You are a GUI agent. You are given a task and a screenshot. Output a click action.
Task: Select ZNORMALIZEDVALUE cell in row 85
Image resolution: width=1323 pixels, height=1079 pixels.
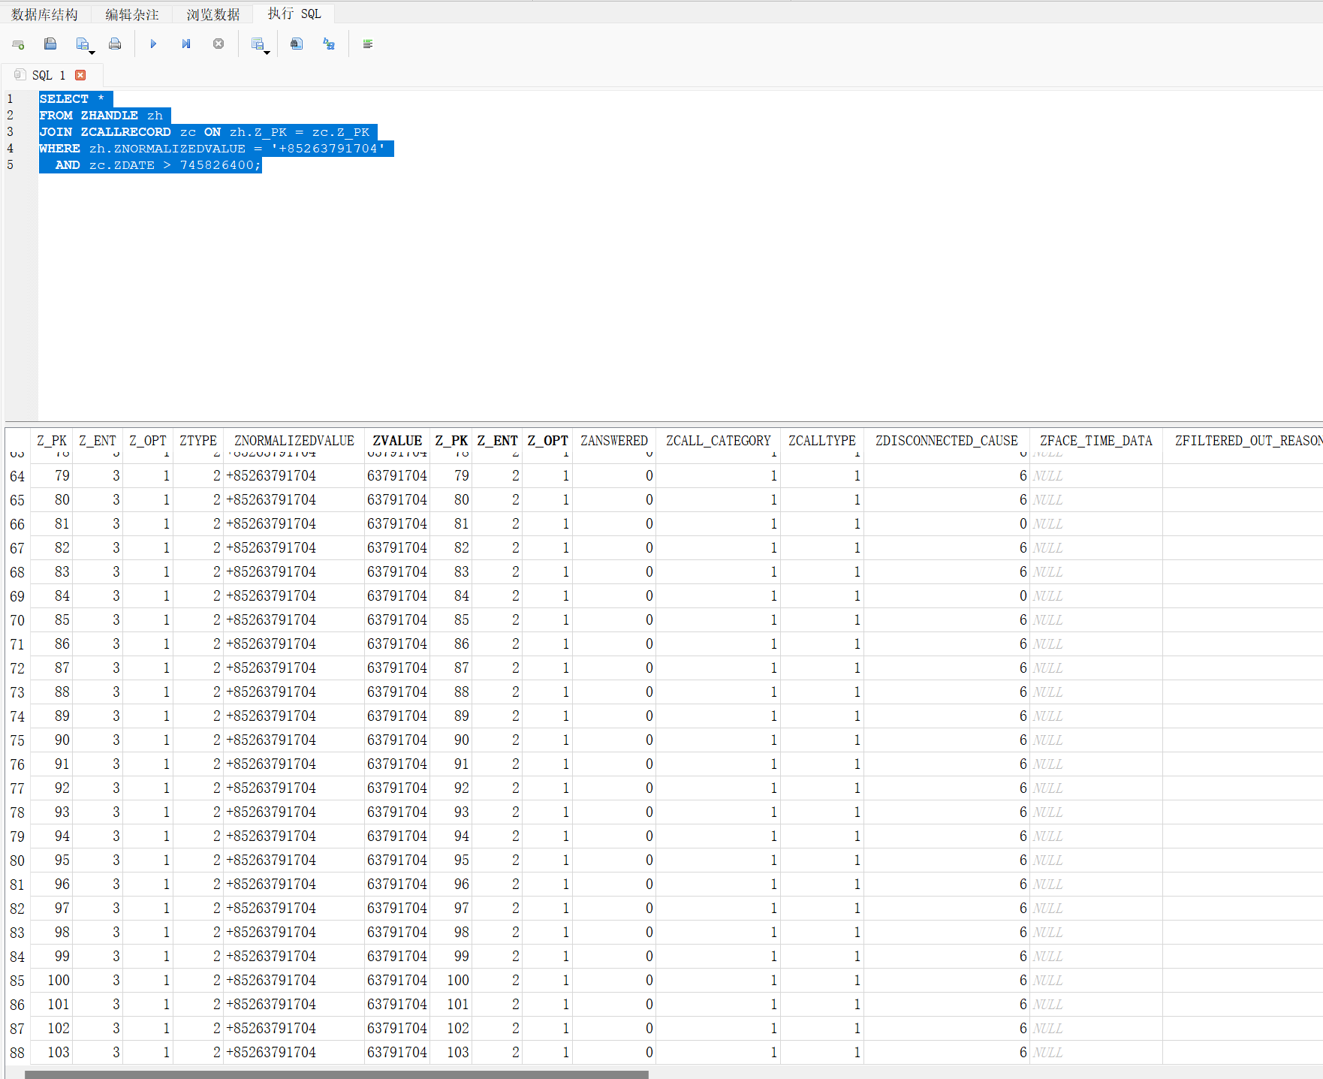(x=294, y=981)
